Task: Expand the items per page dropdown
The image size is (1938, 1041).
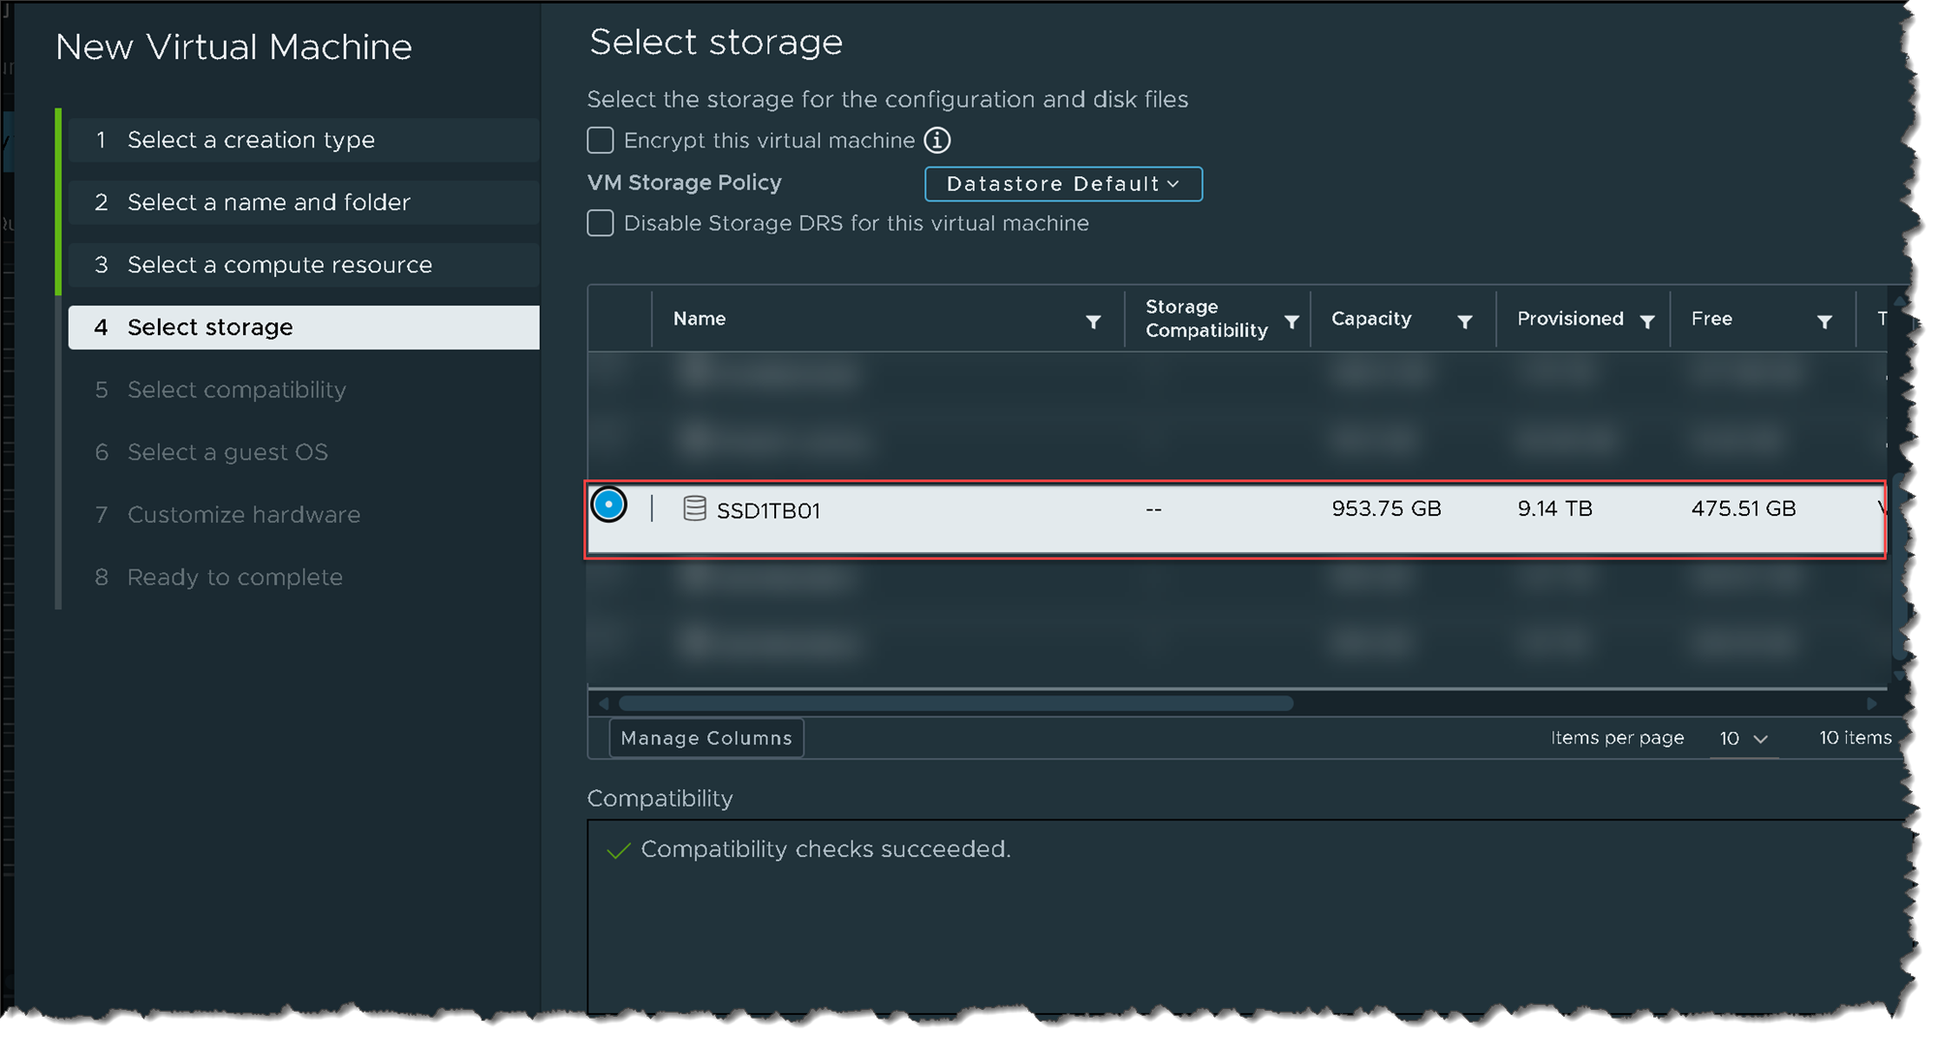Action: tap(1743, 738)
